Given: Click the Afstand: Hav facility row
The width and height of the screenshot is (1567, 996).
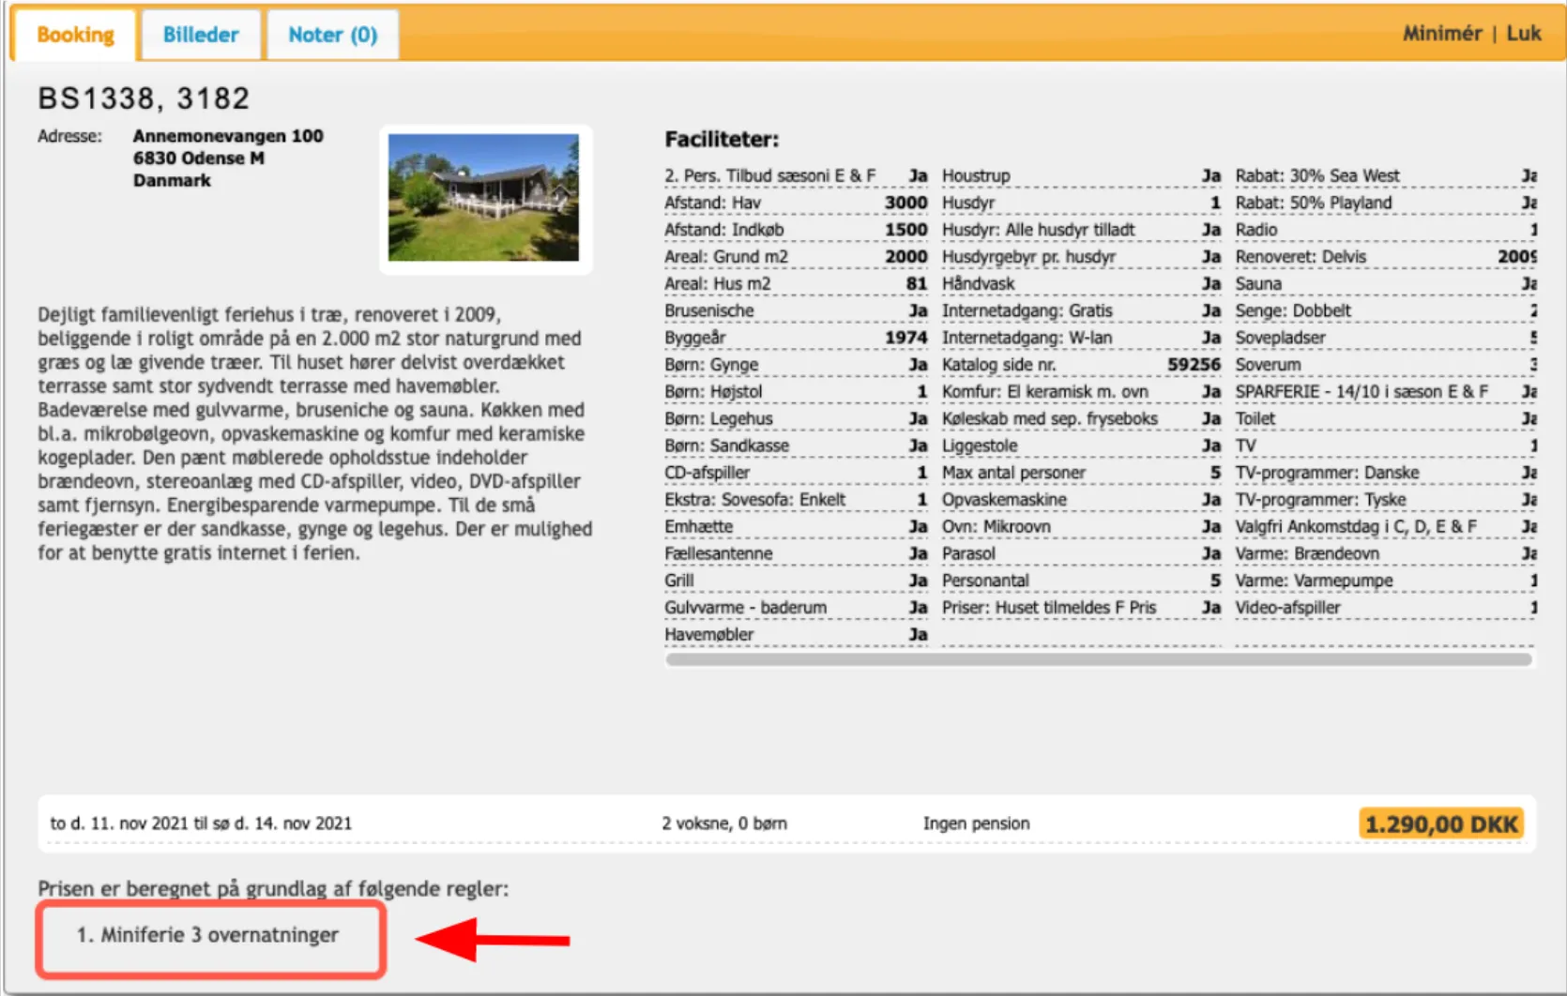Looking at the screenshot, I should [x=795, y=203].
